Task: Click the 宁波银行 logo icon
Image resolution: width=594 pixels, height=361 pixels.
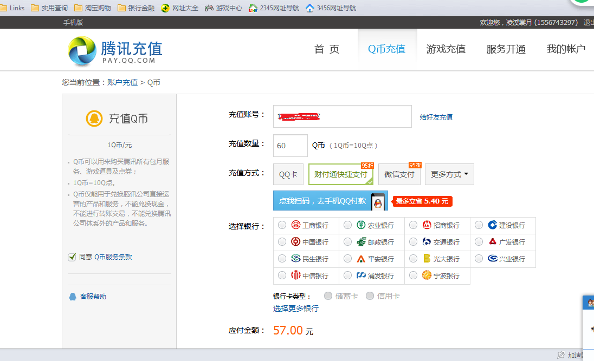Action: pos(427,275)
